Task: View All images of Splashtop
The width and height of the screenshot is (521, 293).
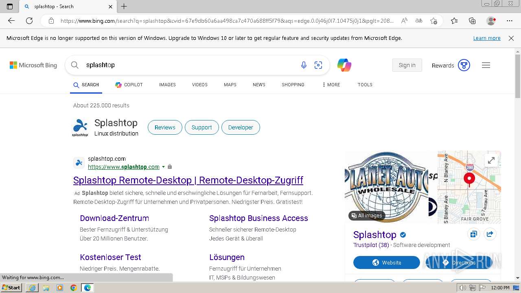Action: (x=367, y=215)
